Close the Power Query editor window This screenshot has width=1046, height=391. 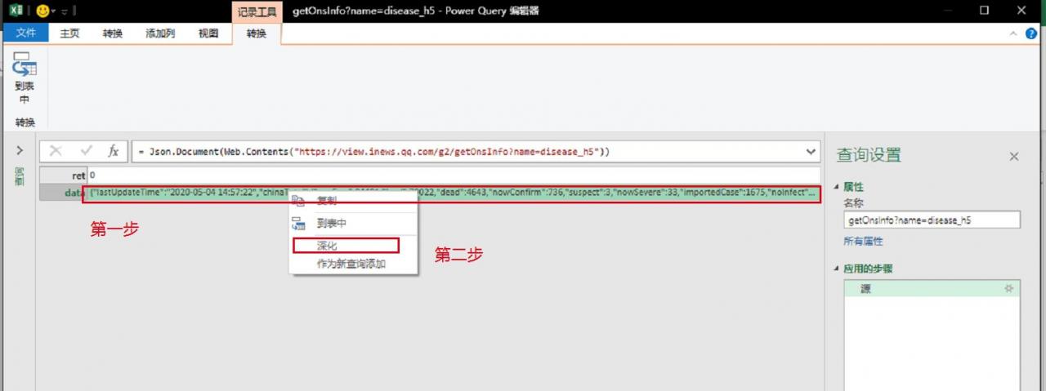coord(1021,11)
